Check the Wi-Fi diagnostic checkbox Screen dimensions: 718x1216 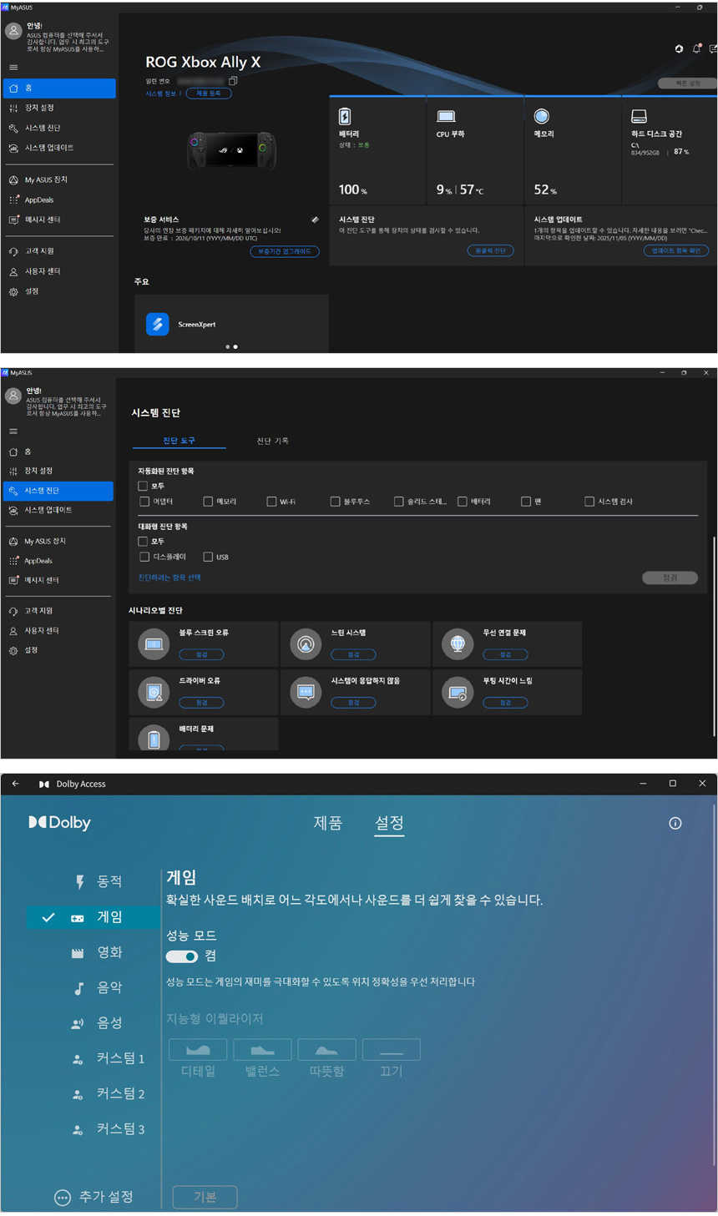(x=271, y=502)
